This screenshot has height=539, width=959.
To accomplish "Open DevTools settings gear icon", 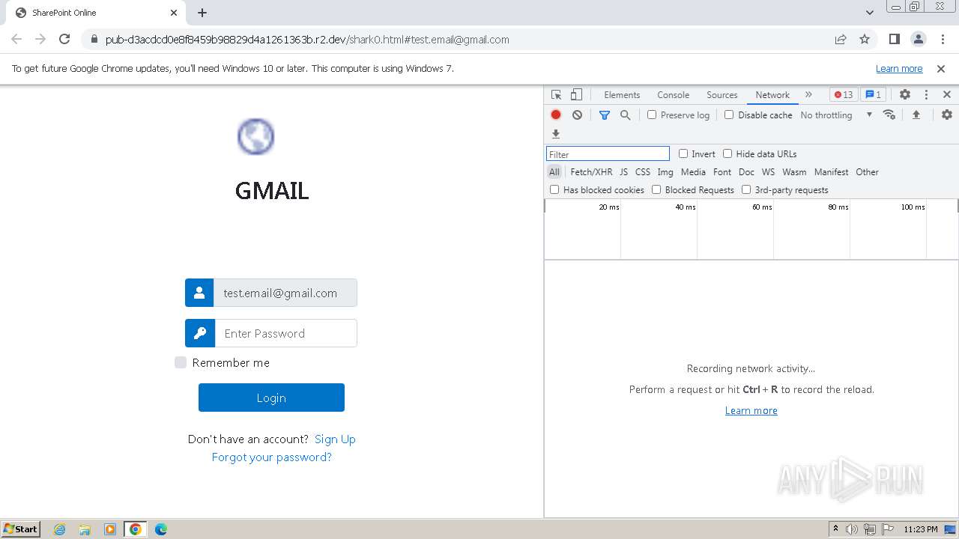I will coord(905,95).
